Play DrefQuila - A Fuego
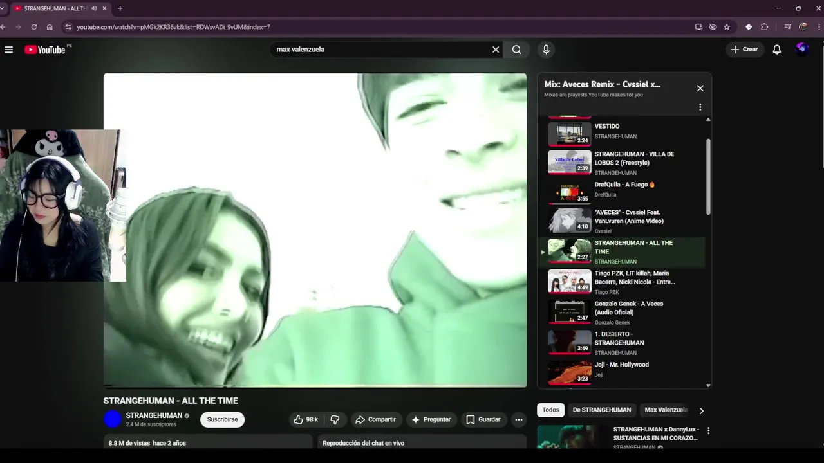Screen dimensions: 824x463 [x=621, y=192]
